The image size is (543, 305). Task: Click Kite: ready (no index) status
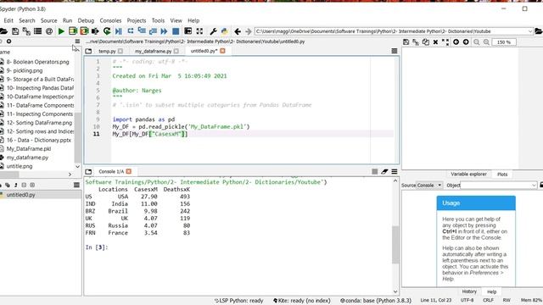(302, 301)
